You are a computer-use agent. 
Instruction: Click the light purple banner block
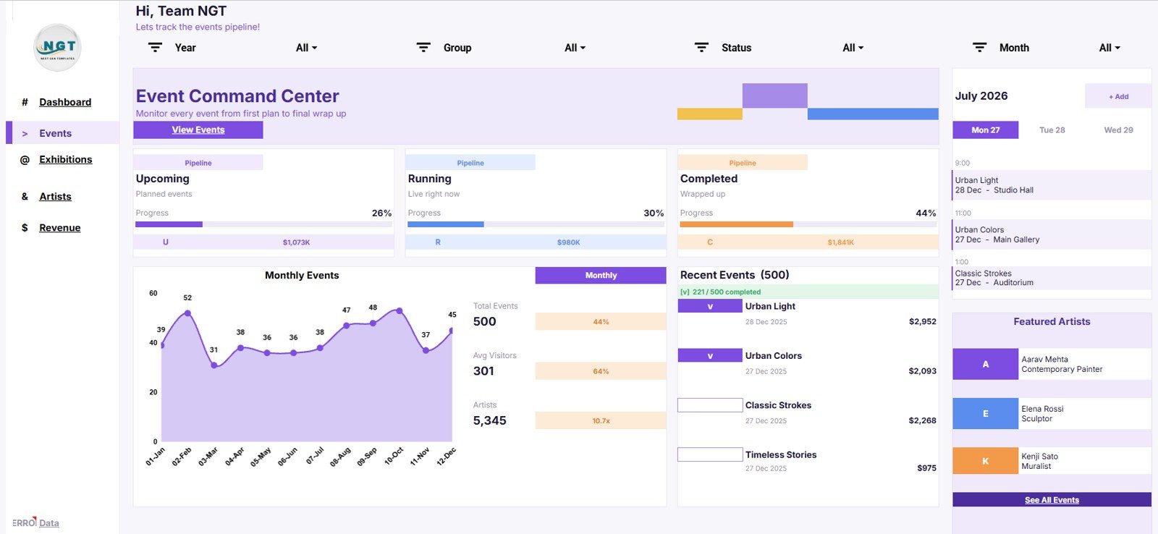pyautogui.click(x=775, y=96)
